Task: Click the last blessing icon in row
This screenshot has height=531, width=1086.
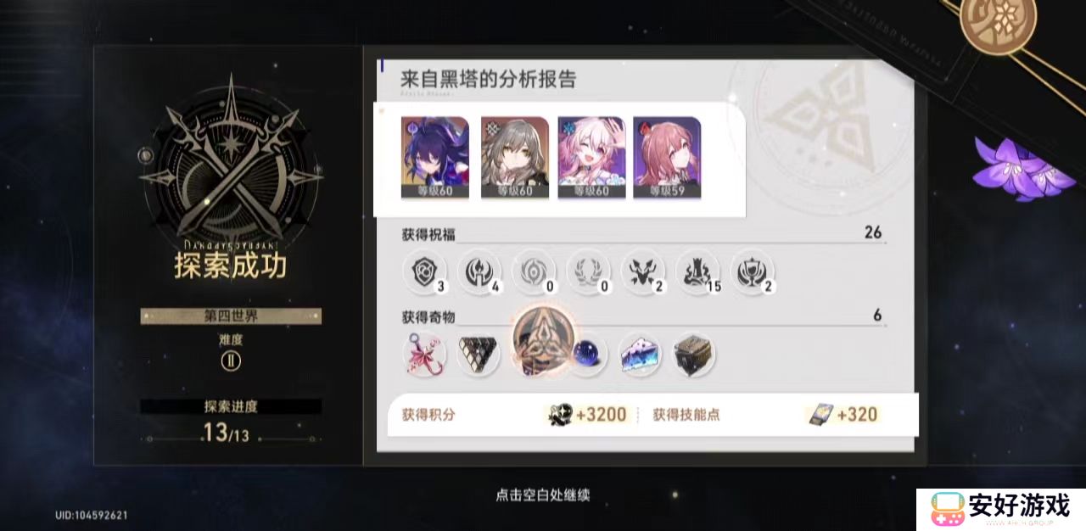Action: (x=753, y=272)
